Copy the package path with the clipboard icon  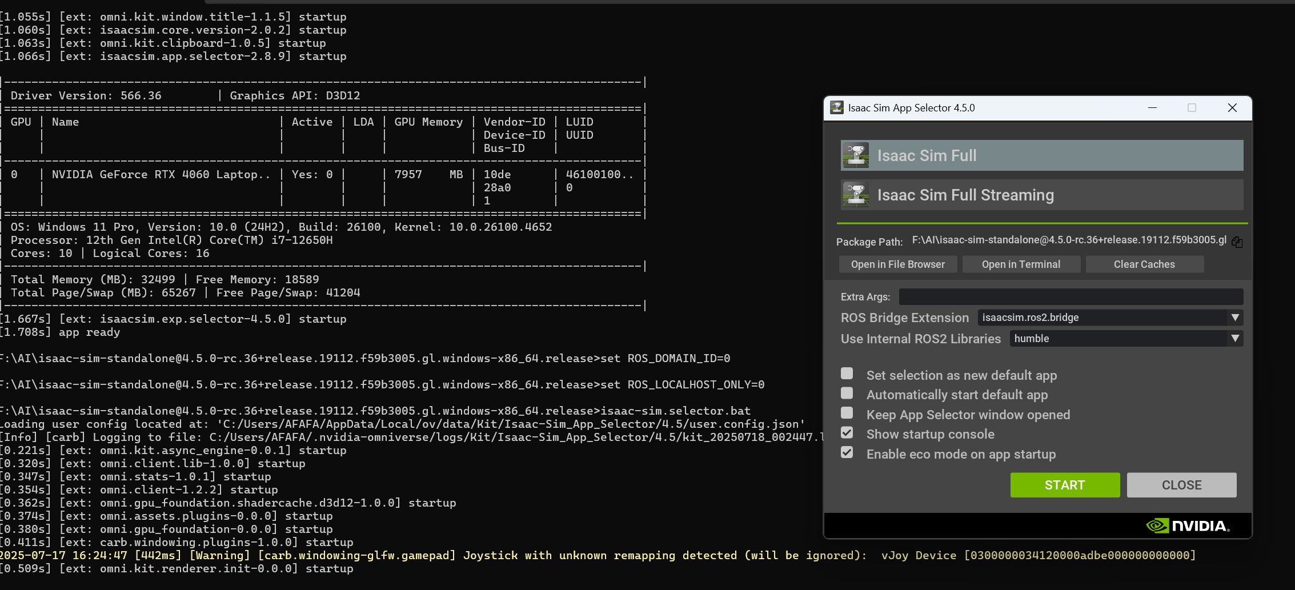click(1237, 242)
